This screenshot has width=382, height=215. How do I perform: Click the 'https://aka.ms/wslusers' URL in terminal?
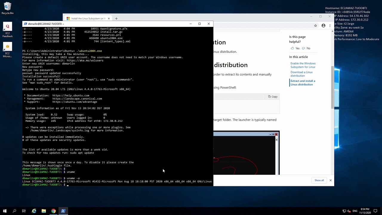85,61
